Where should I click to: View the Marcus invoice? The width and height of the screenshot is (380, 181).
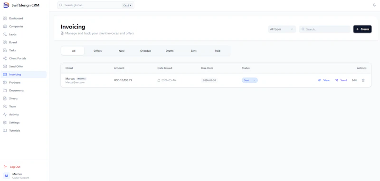tap(324, 80)
